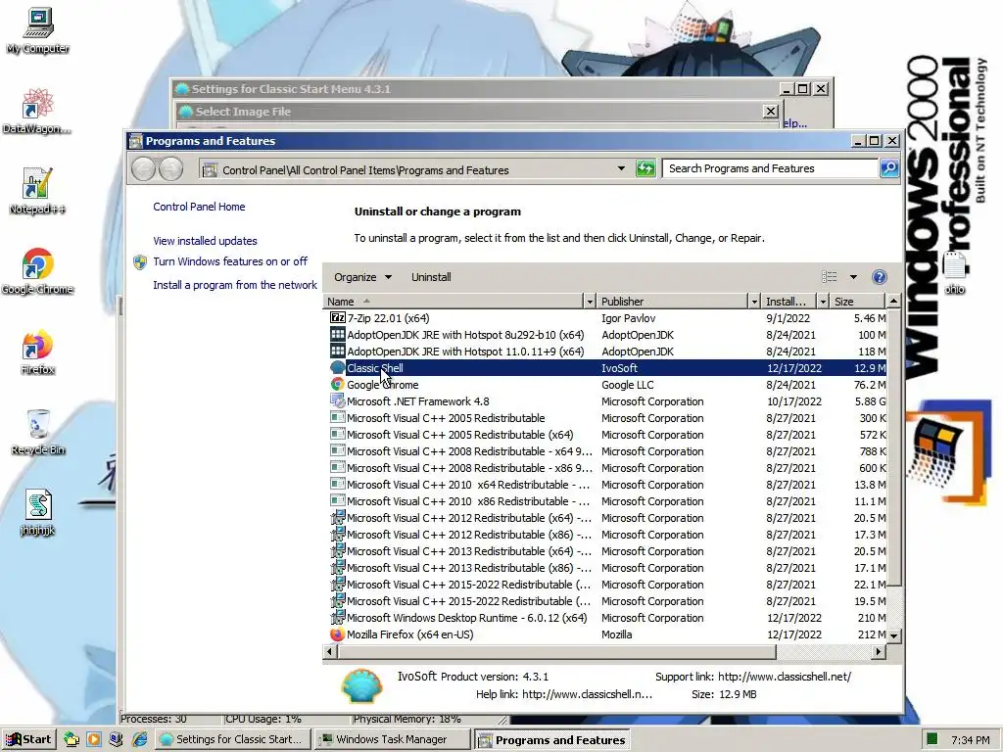The width and height of the screenshot is (1003, 752).
Task: Open the Recycle Bin desktop icon
Action: 38,432
